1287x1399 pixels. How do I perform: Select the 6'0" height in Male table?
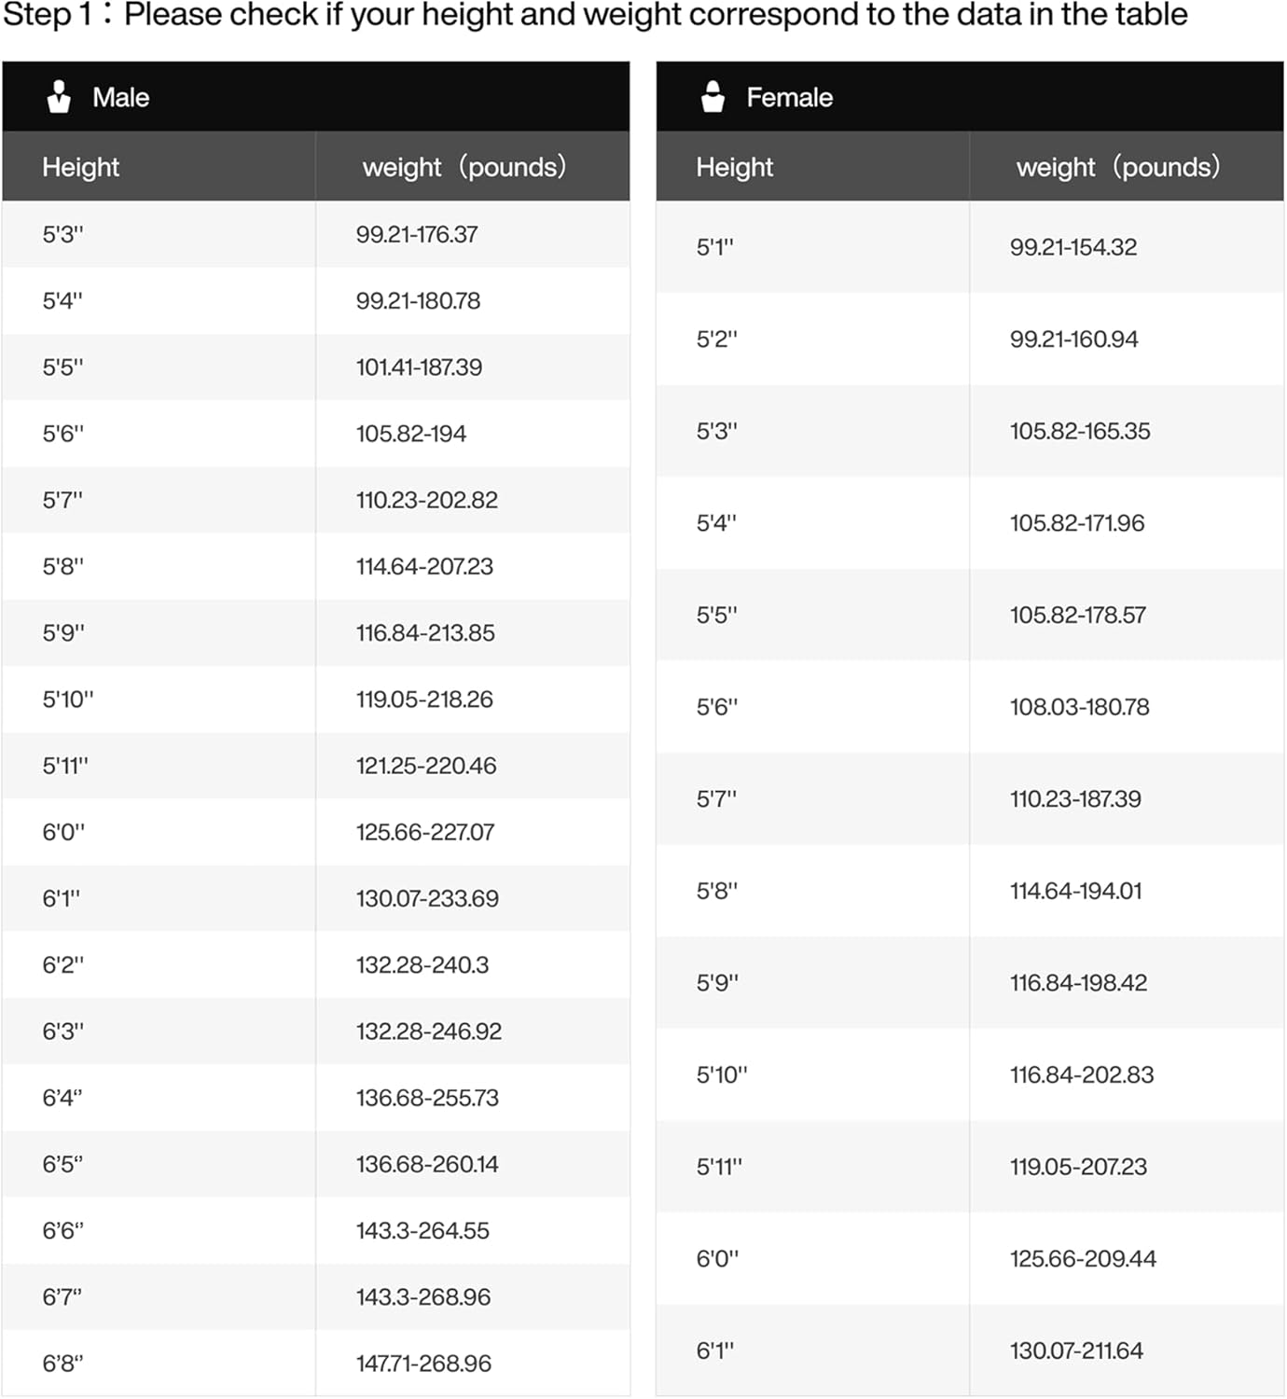[x=63, y=832]
